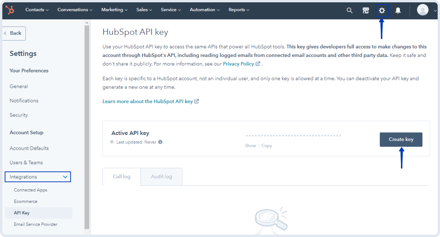440x237 pixels.
Task: Click the external link icon on Privacy Policy
Action: (258, 64)
